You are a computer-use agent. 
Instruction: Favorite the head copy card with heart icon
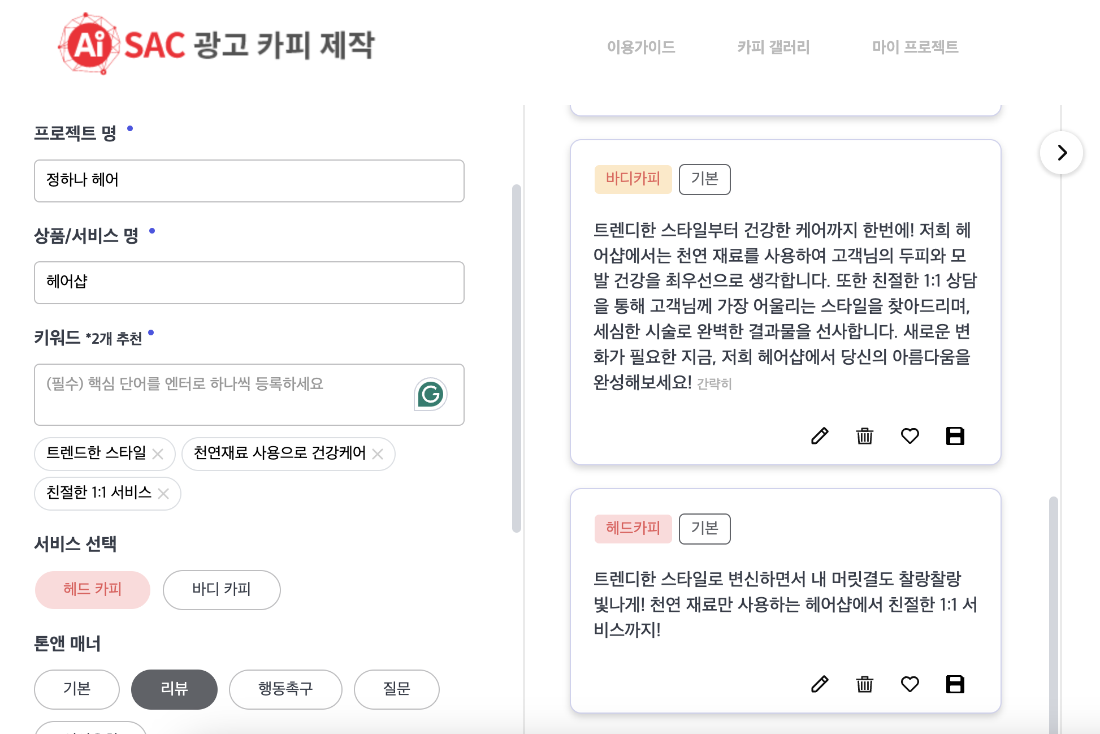click(x=910, y=684)
